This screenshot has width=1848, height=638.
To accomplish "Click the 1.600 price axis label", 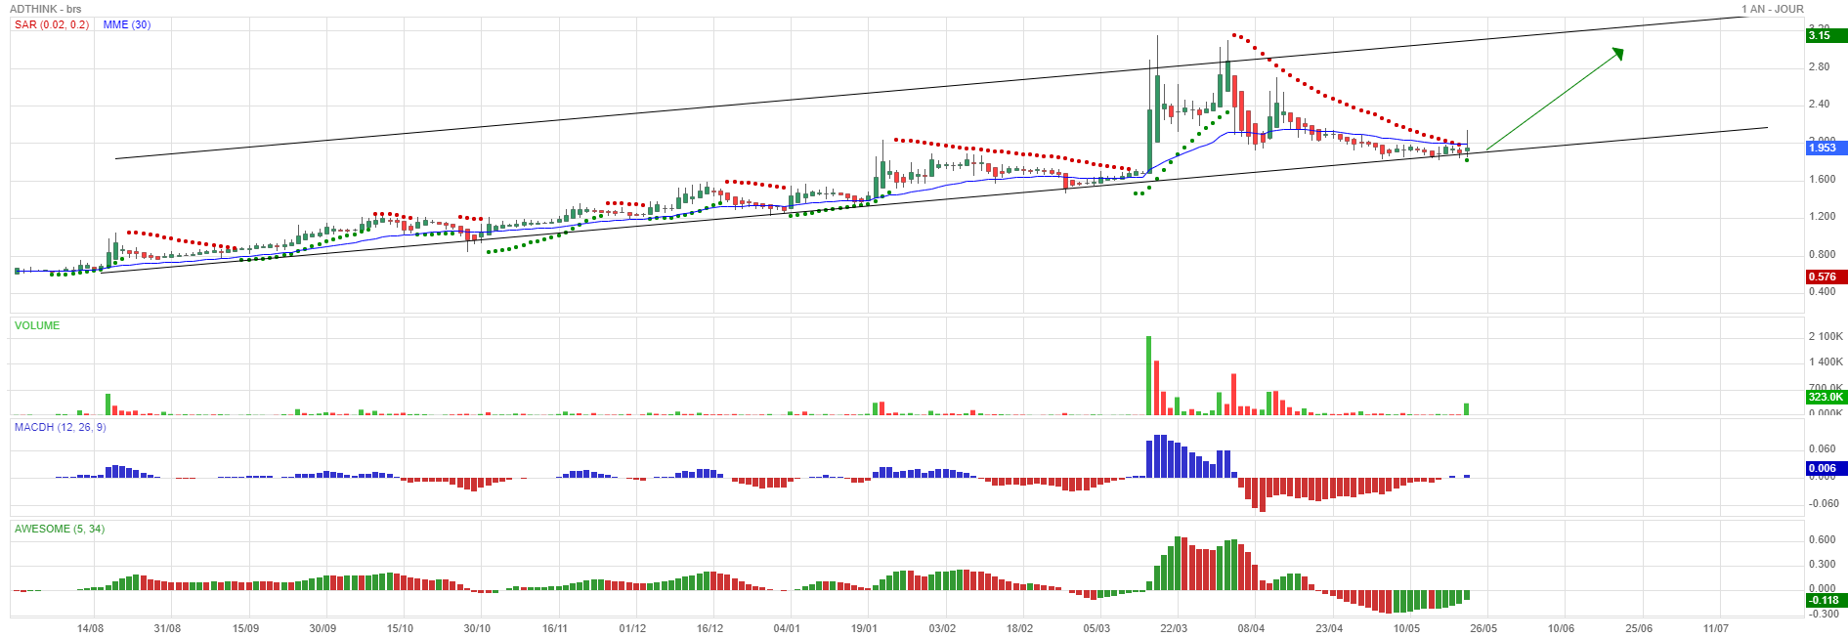I will tap(1822, 179).
